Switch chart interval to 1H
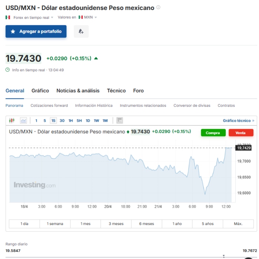The image size is (259, 259). tap(71, 121)
